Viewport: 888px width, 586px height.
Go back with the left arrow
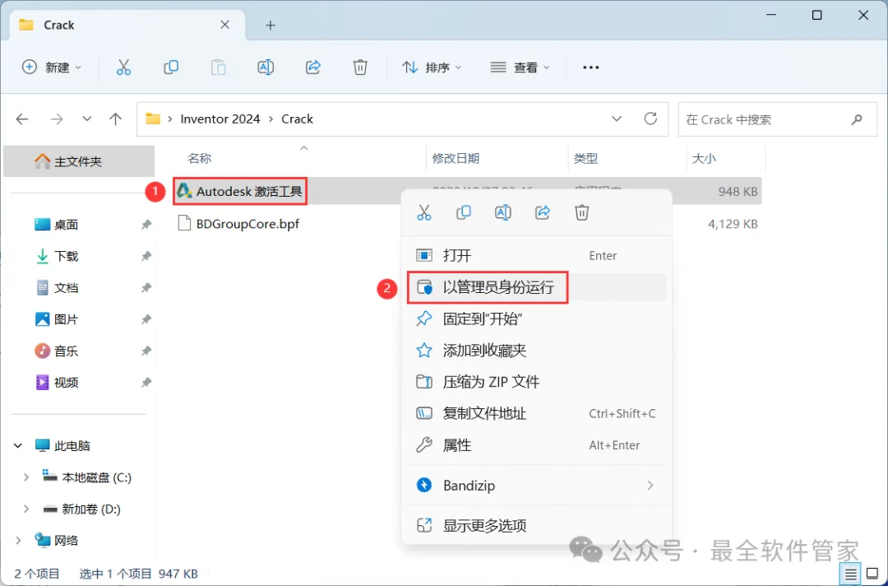tap(22, 119)
